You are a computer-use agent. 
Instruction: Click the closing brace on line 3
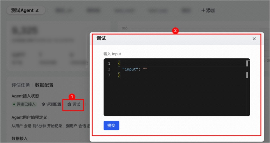pyautogui.click(x=119, y=75)
